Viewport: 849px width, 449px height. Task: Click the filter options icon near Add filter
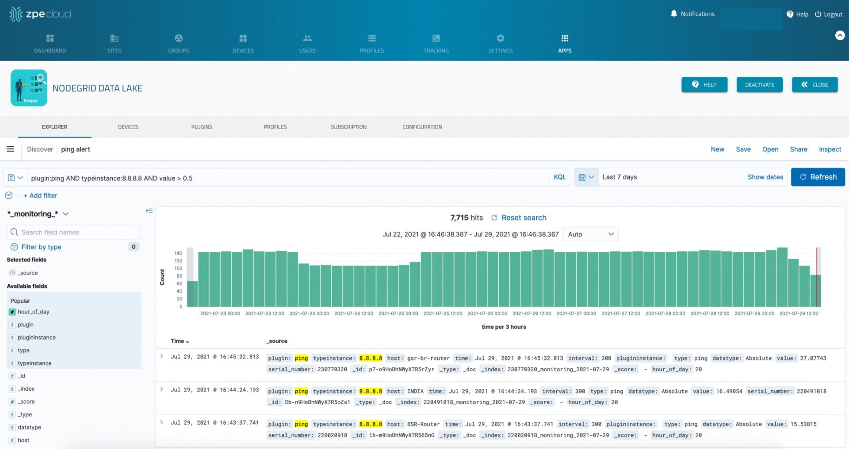pos(8,195)
